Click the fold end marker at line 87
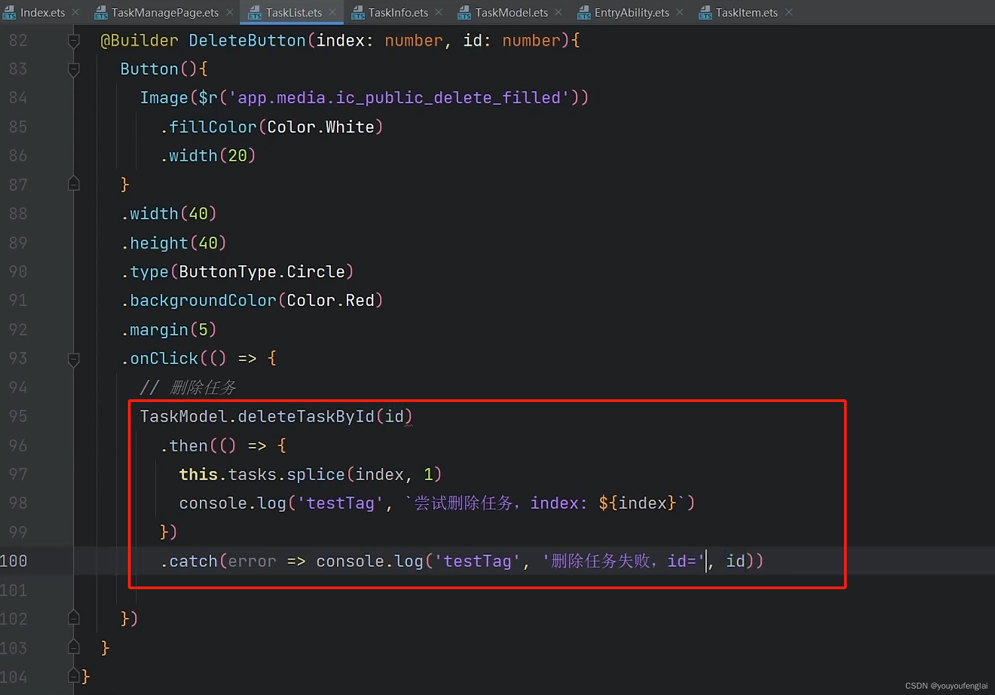 (74, 184)
